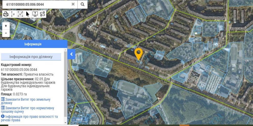
Task: Click the print map icon
Action: point(6,14)
